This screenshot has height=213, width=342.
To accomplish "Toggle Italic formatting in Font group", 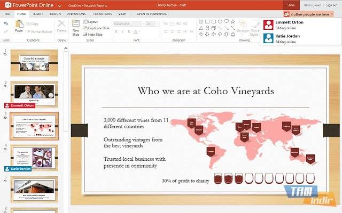I will 122,32.
